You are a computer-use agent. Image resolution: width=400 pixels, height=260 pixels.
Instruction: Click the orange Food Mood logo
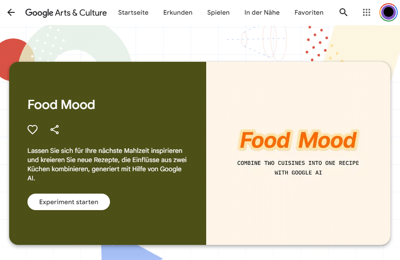(x=298, y=141)
